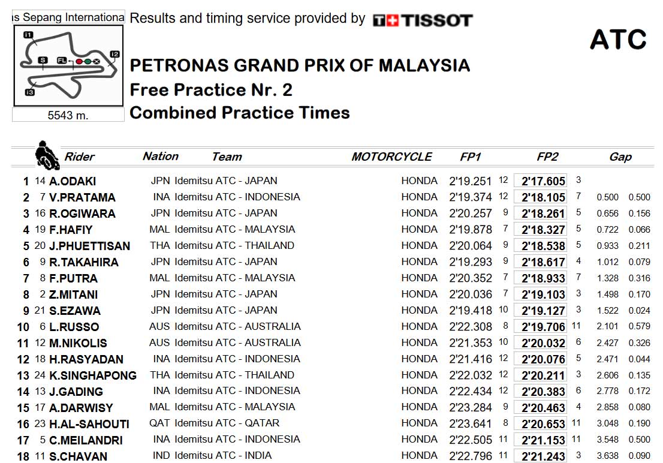Click the S speed-trap marker on the track

(43, 60)
